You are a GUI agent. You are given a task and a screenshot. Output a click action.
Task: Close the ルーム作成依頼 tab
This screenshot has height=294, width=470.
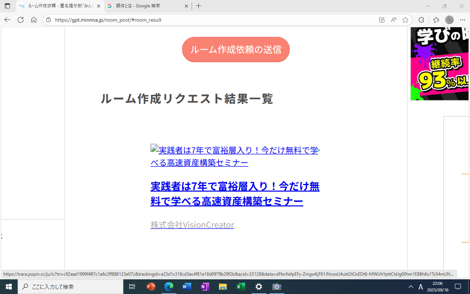point(98,6)
